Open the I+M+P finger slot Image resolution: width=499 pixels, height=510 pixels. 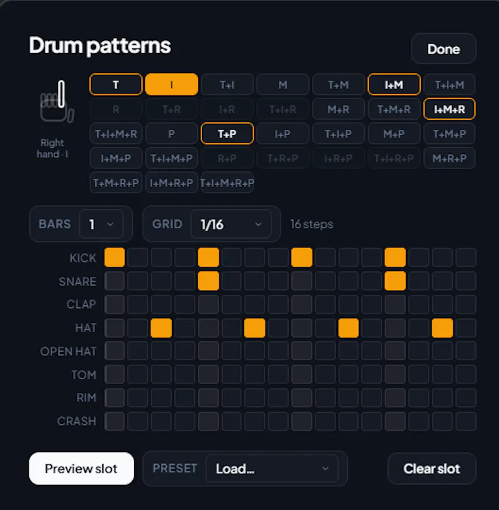pyautogui.click(x=116, y=158)
